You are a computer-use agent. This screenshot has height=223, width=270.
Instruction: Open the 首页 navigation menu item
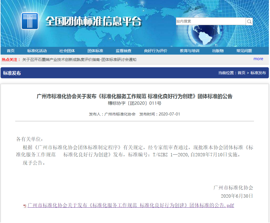pos(11,51)
